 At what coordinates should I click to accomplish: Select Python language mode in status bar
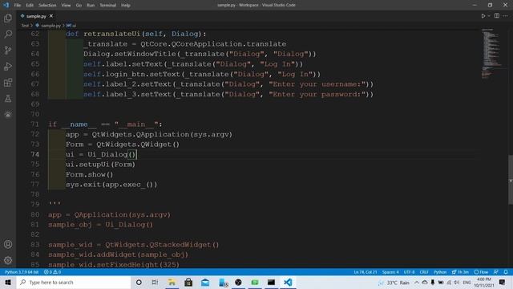coord(440,272)
